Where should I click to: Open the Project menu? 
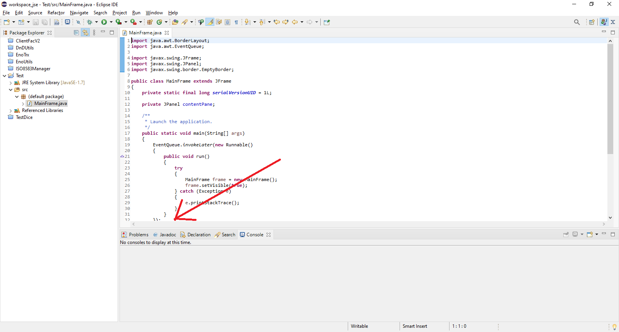pyautogui.click(x=120, y=13)
